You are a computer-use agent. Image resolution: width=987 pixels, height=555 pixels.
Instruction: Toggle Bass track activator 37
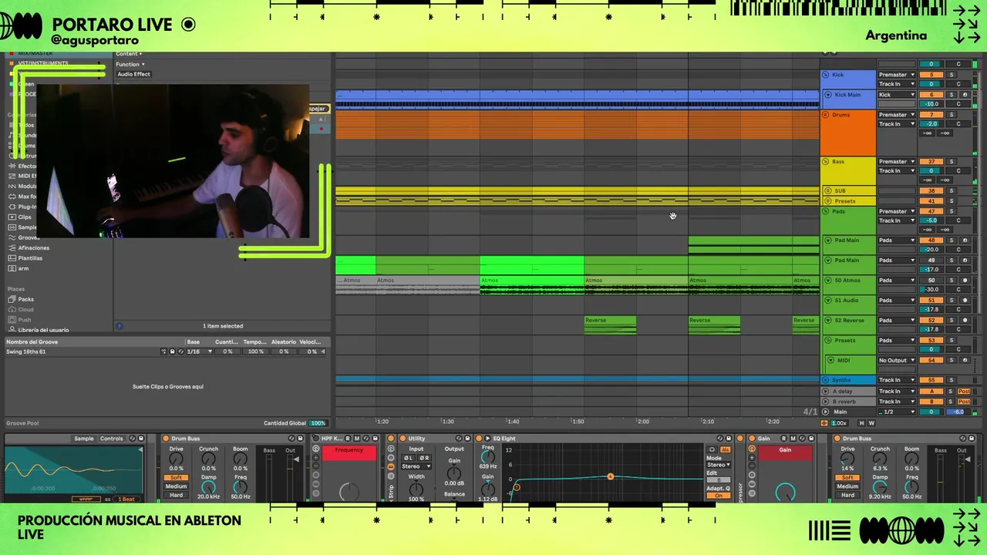[931, 162]
